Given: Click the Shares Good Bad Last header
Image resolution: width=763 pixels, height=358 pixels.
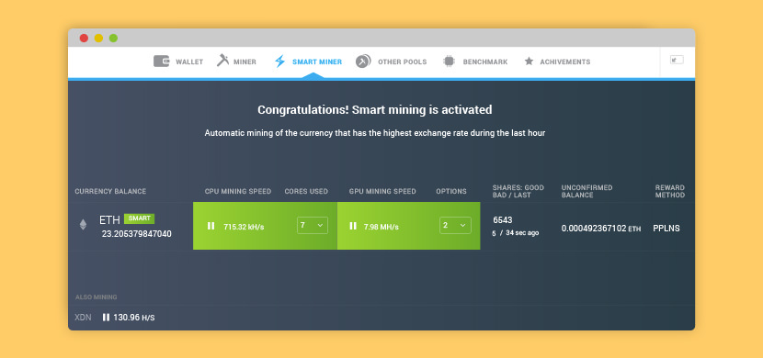Looking at the screenshot, I should (518, 191).
